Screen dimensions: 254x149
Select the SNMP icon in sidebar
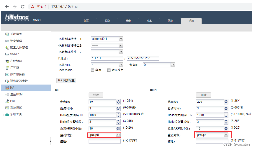7,54
